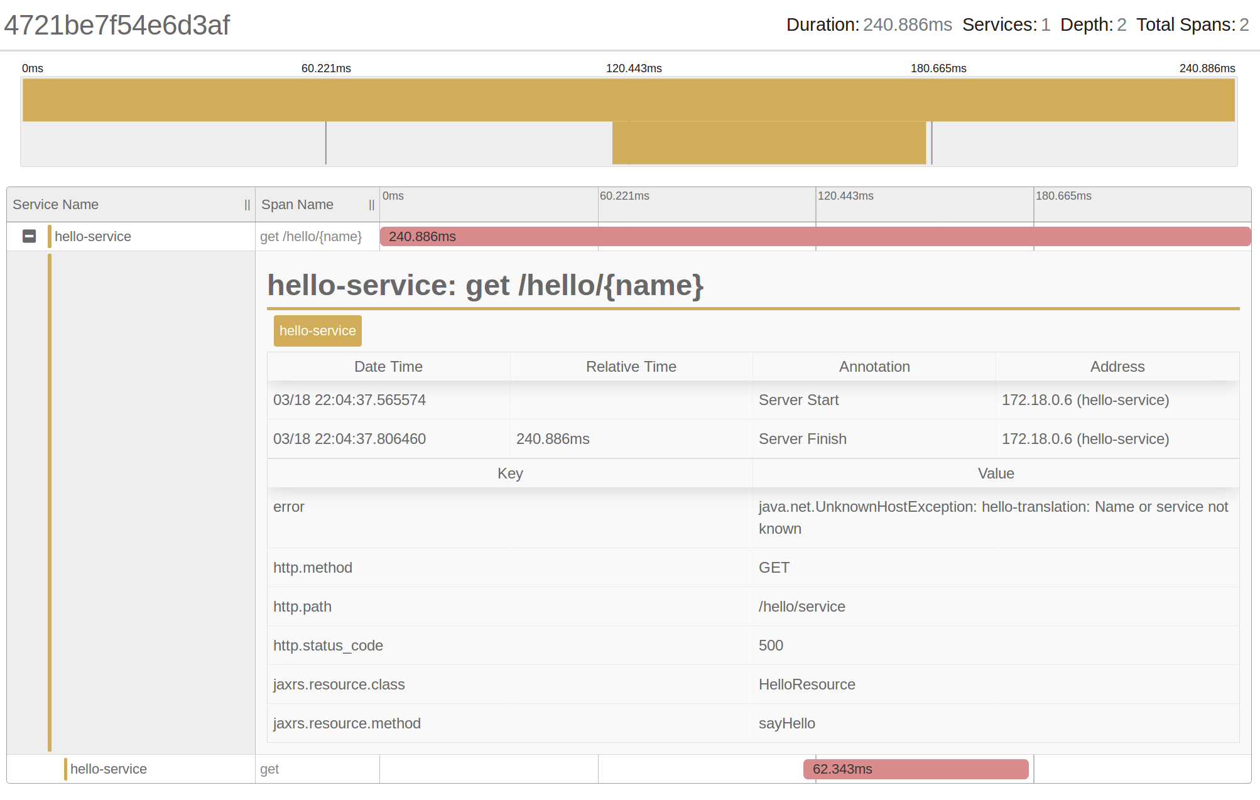Click the child span name 'get'
Viewport: 1260px width, 800px height.
269,769
